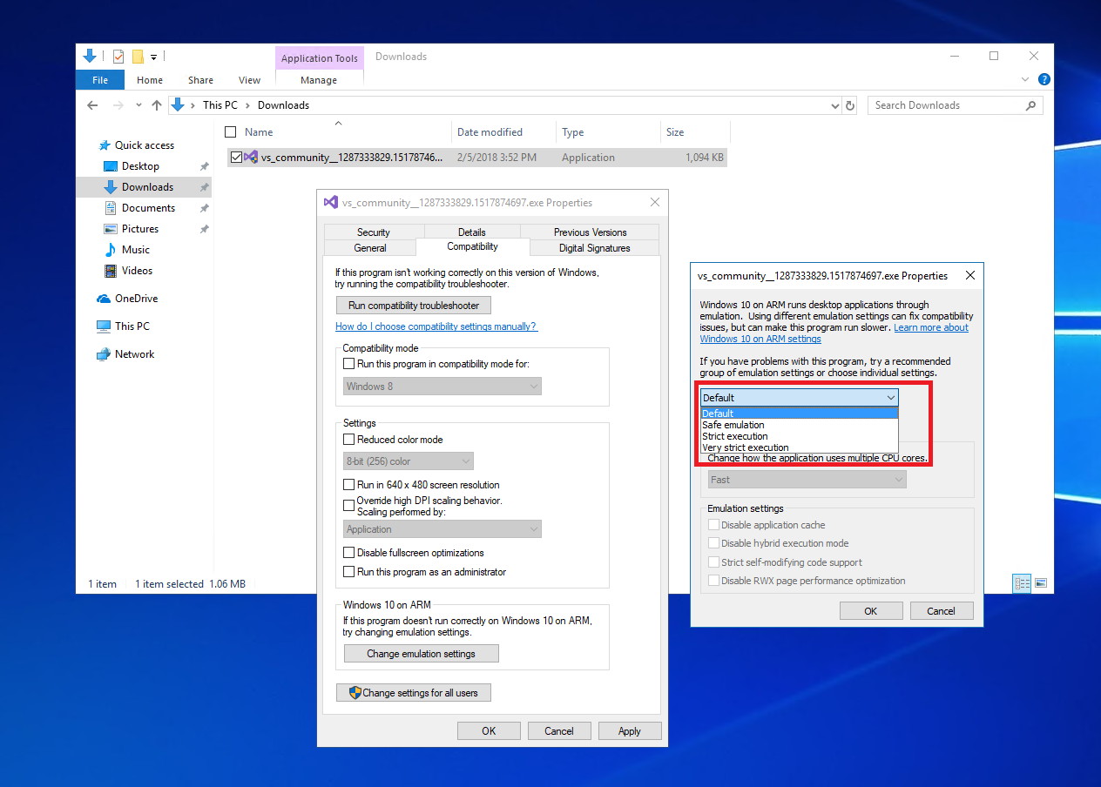The width and height of the screenshot is (1101, 787).
Task: Click the Properties icon in quick access toolbar
Action: [x=118, y=57]
